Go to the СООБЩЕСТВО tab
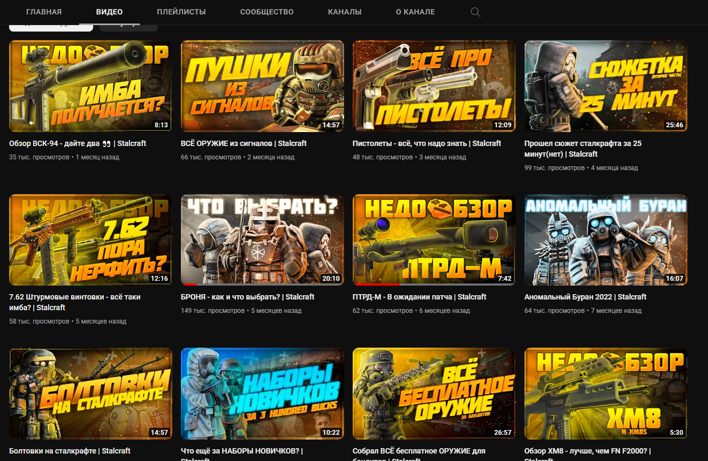 (267, 12)
